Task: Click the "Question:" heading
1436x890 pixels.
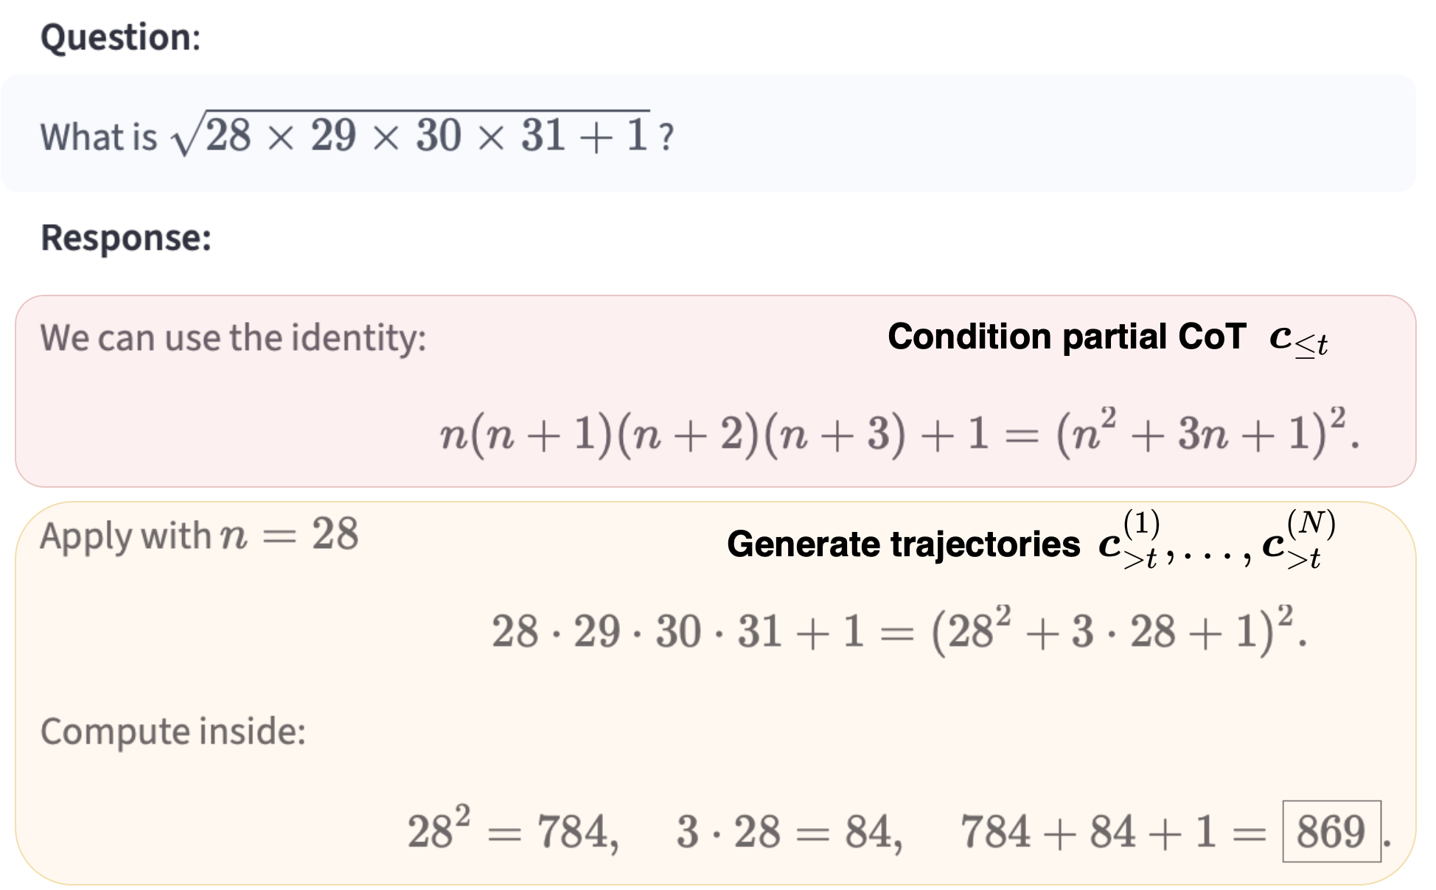Action: (120, 37)
